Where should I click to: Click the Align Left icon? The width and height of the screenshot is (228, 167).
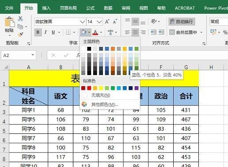tap(128, 32)
